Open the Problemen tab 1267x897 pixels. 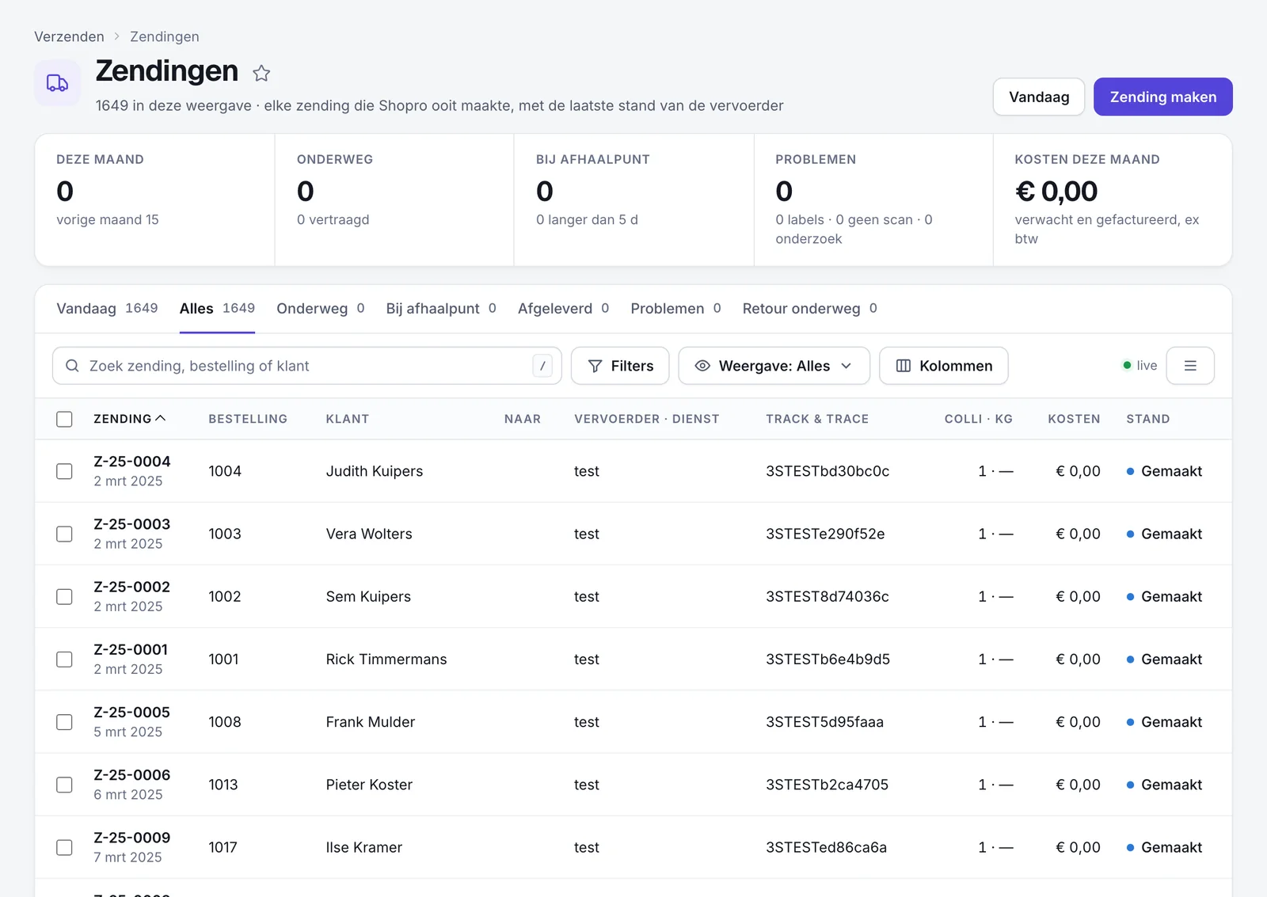pyautogui.click(x=675, y=309)
